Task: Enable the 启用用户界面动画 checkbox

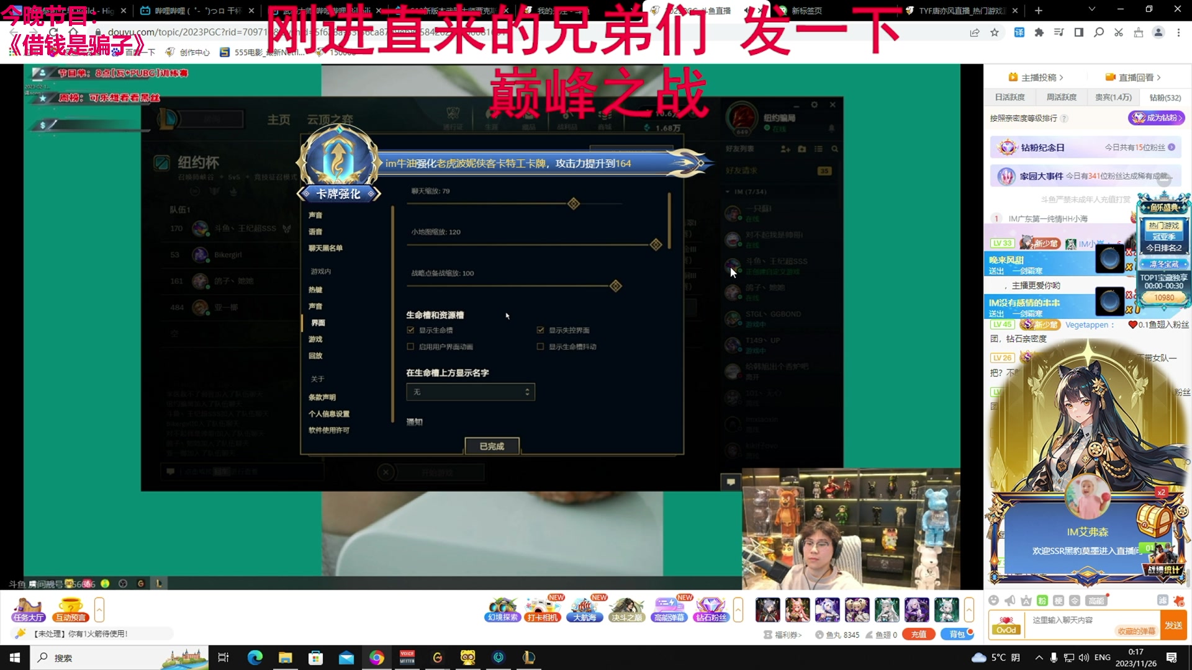Action: 411,346
